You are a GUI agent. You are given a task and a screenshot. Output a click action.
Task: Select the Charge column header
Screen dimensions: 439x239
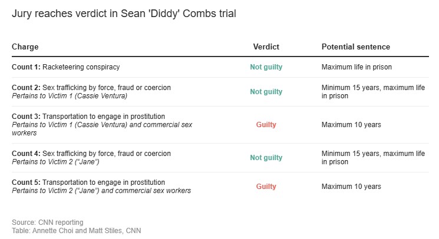(x=25, y=47)
